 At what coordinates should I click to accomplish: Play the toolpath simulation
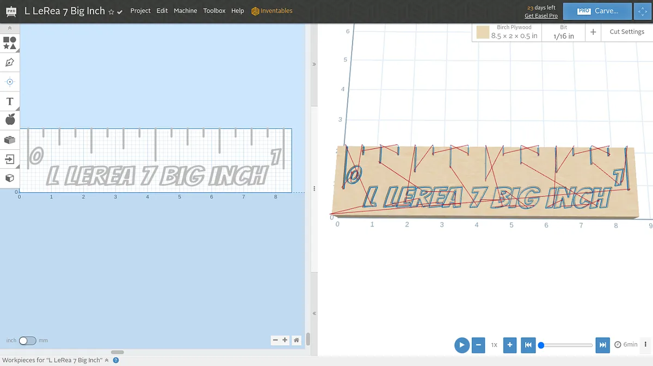[x=461, y=345]
